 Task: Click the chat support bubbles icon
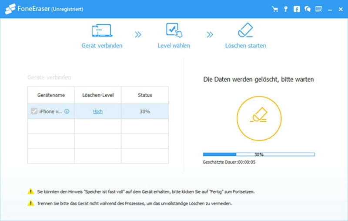coord(308,9)
